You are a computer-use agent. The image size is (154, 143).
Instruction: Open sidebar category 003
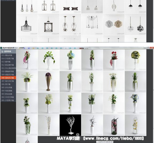pos(8,94)
